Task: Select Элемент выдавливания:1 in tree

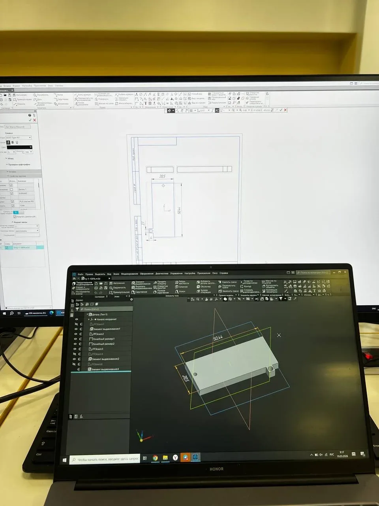Action: tap(105, 329)
